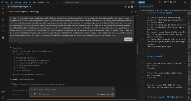The width and height of the screenshot is (191, 101).
Task: Open the Run and Debug view
Action: pos(3,26)
